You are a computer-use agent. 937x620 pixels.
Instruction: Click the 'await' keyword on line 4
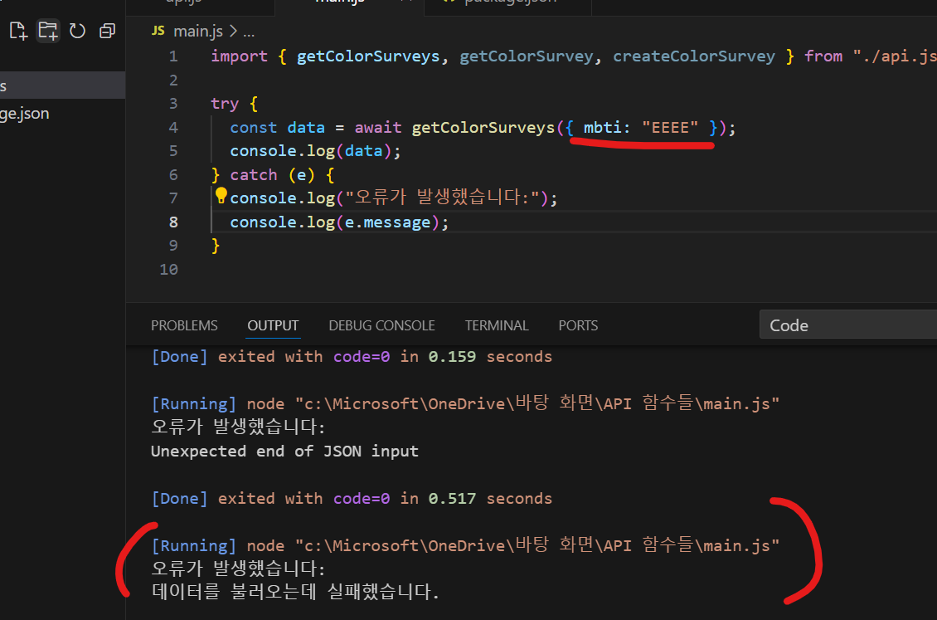point(377,127)
